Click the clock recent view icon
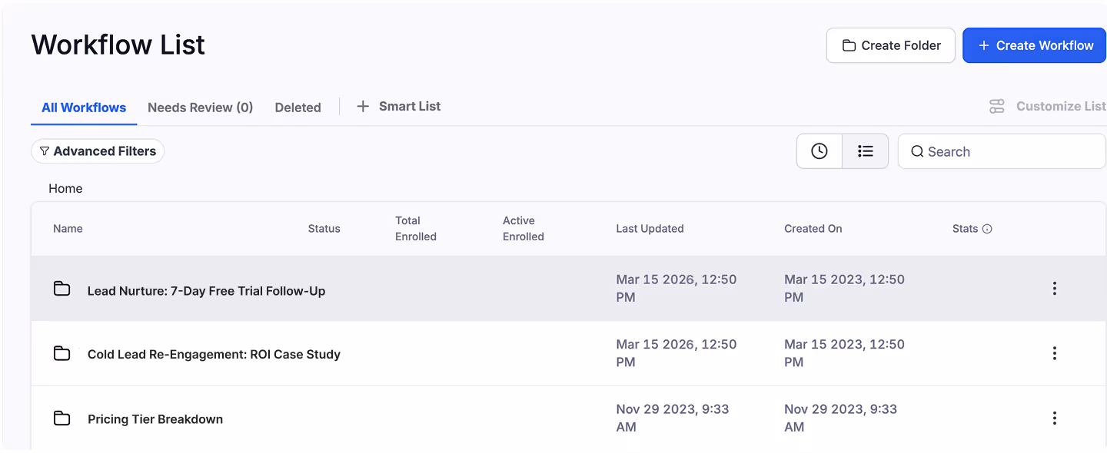 pos(819,151)
